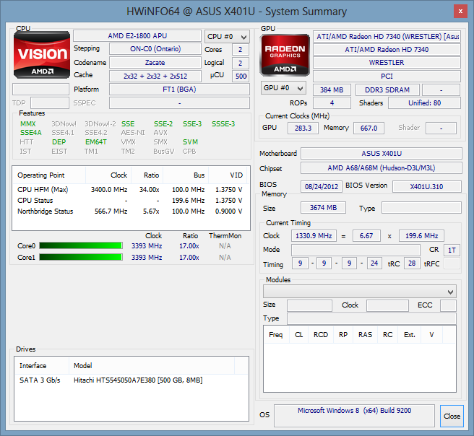
Task: Click the tRC value 28 field
Action: [x=412, y=263]
